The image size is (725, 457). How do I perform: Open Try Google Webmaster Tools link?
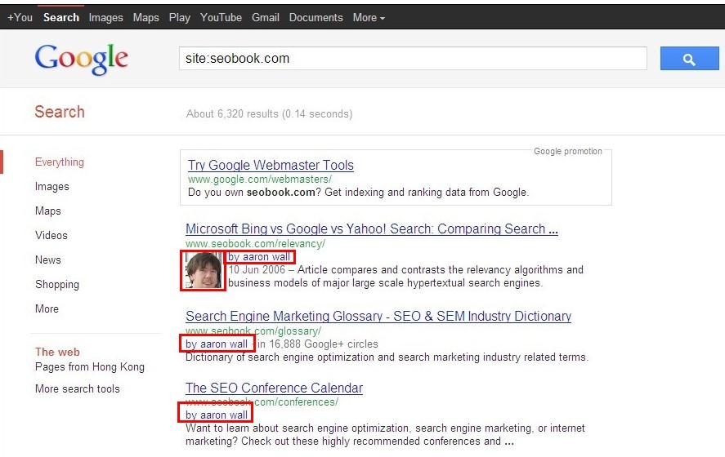click(271, 166)
